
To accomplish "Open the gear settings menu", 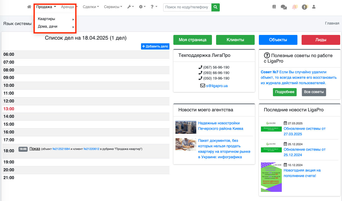I will point(142,7).
